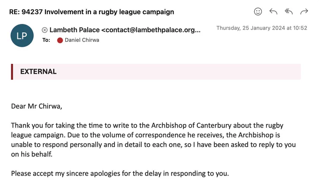The image size is (319, 183).
Task: Open the LP sender avatar
Action: 22,36
